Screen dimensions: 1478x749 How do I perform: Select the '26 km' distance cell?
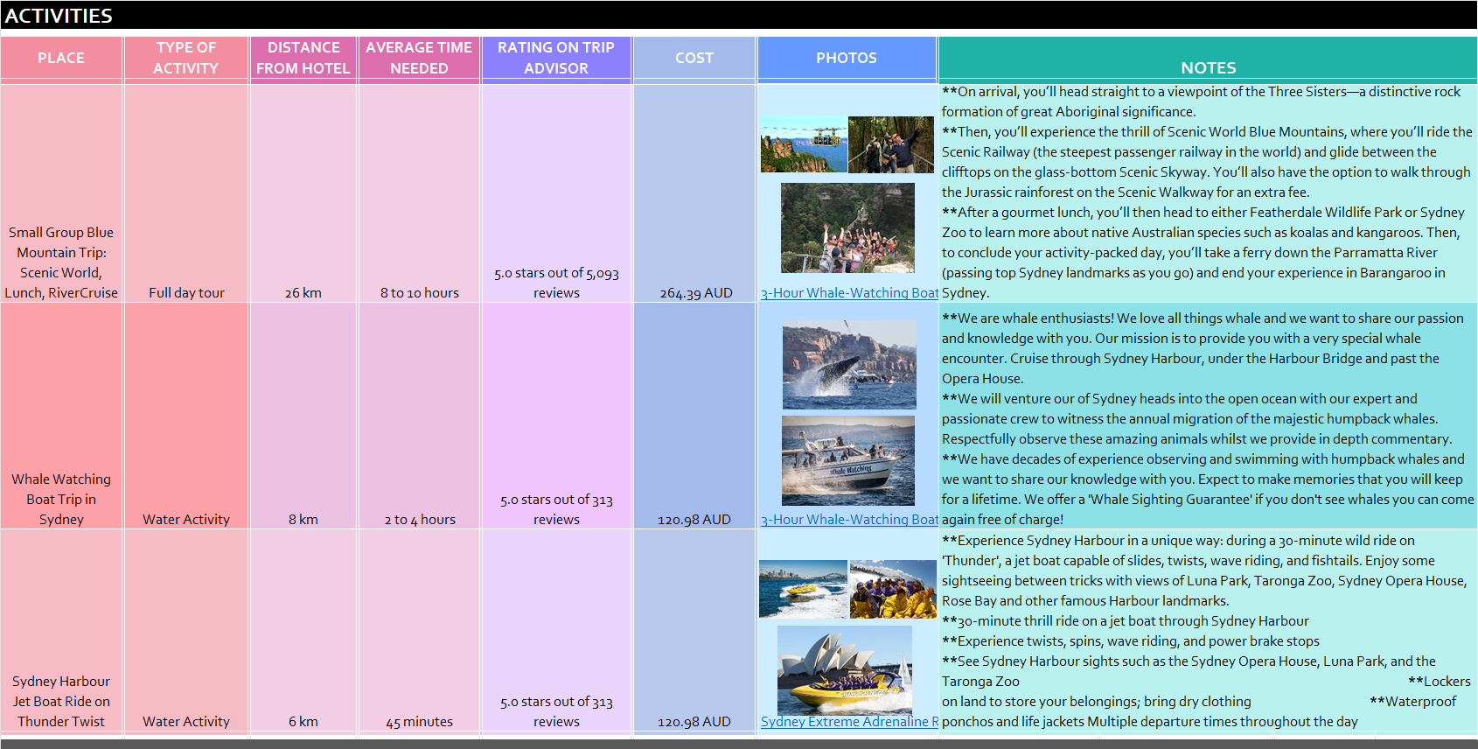(x=303, y=193)
